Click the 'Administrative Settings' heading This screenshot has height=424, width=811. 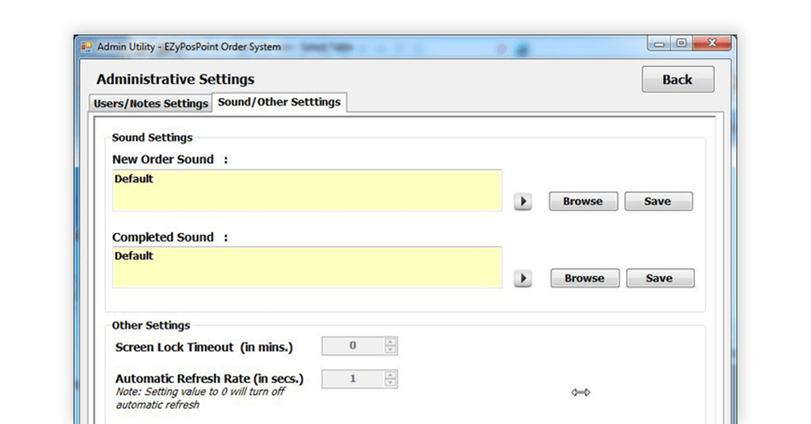tap(176, 80)
